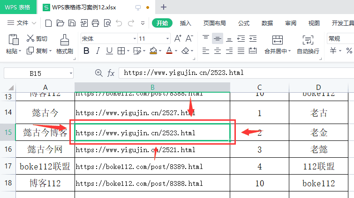Open the Name Box dropdown arrow
The height and width of the screenshot is (198, 354).
pyautogui.click(x=71, y=73)
